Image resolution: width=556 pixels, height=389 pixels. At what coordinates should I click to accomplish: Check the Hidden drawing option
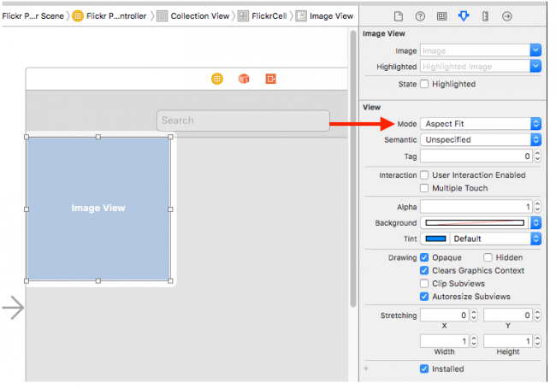(x=488, y=257)
